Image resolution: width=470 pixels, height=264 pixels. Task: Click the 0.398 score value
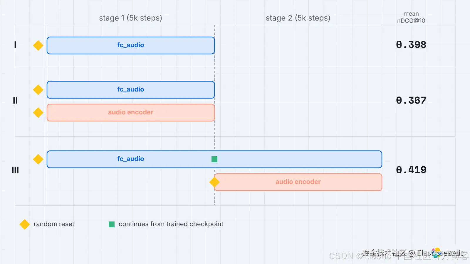pyautogui.click(x=411, y=45)
